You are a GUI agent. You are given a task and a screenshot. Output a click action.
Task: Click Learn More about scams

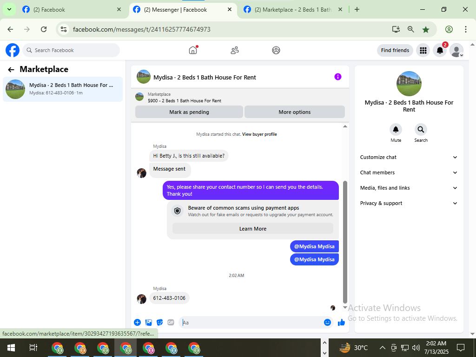click(252, 229)
